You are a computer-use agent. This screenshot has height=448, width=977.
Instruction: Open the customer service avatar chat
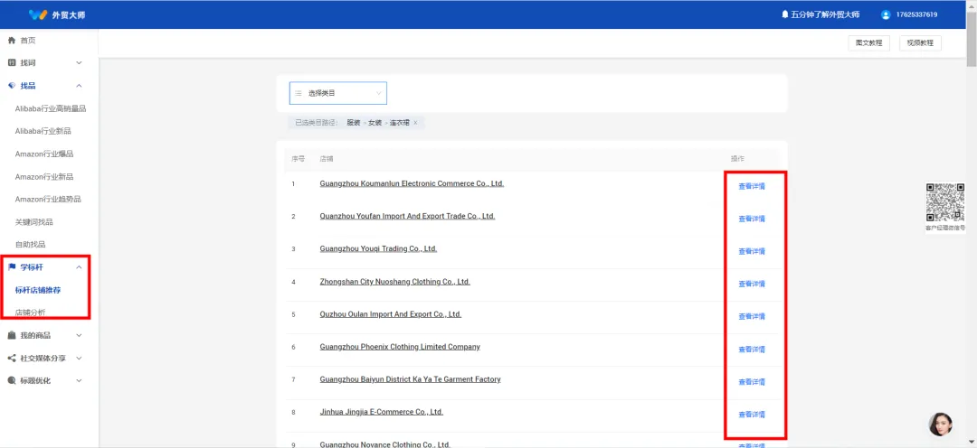(x=940, y=425)
